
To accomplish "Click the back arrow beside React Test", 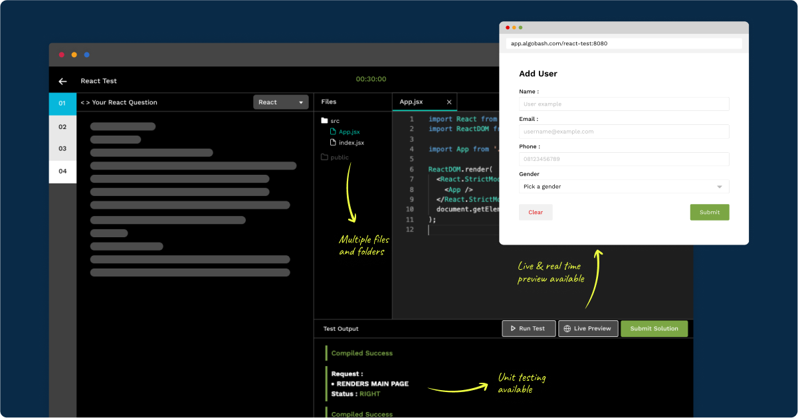I will point(62,80).
